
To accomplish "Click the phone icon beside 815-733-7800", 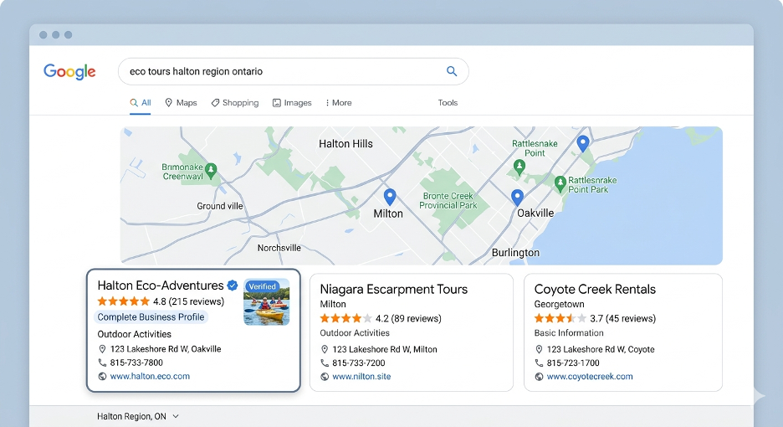I will (102, 363).
